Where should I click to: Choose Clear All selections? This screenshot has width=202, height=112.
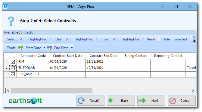[68, 39]
